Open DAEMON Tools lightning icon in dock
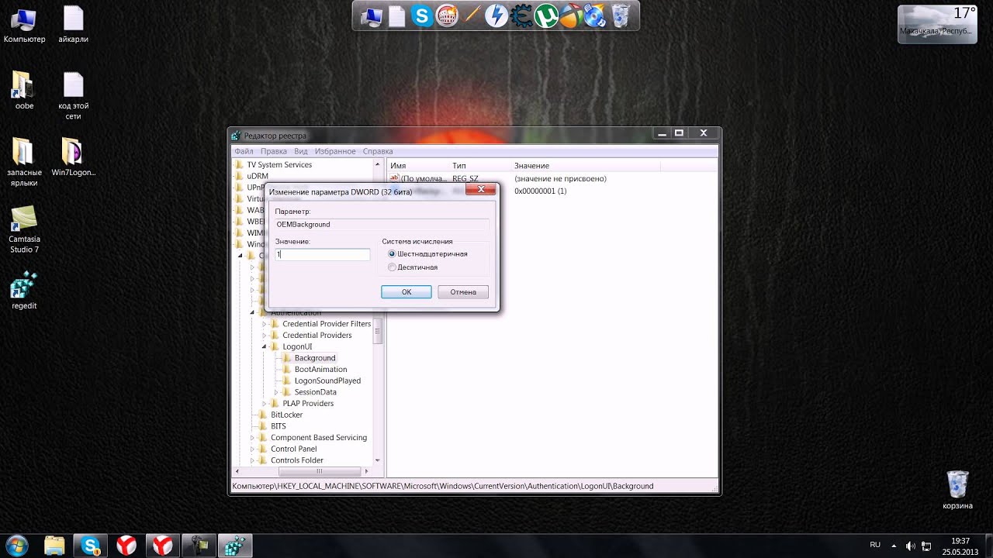Image resolution: width=993 pixels, height=558 pixels. [496, 15]
